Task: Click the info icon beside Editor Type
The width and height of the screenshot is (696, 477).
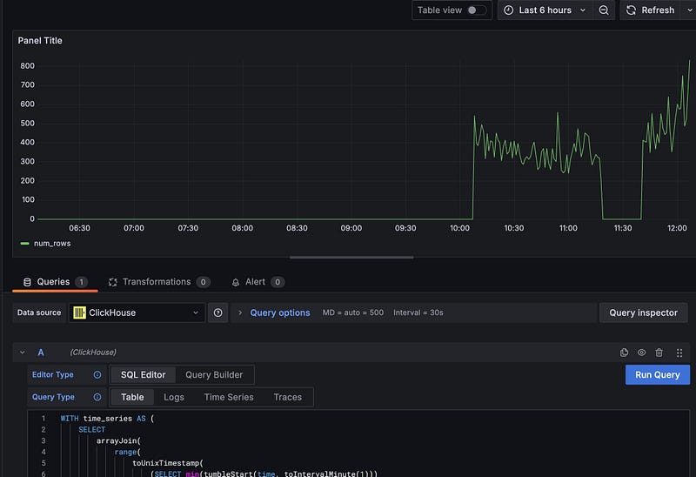Action: tap(97, 375)
